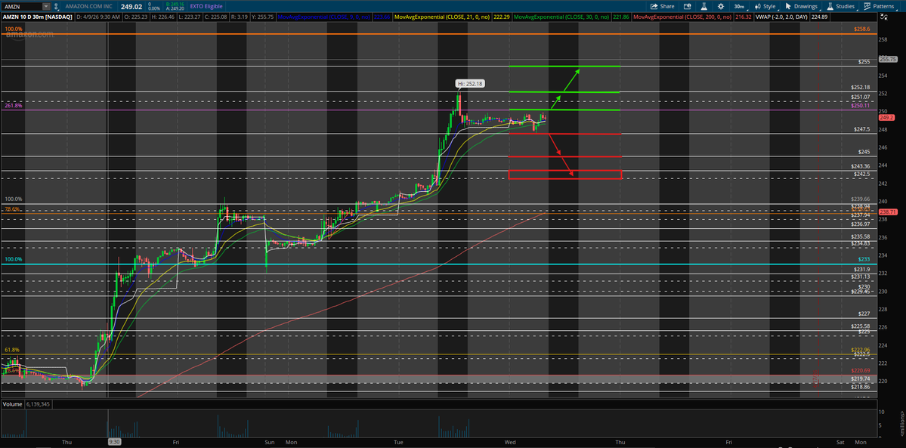This screenshot has width=906, height=448.
Task: Open the Patterns menu
Action: [x=880, y=6]
